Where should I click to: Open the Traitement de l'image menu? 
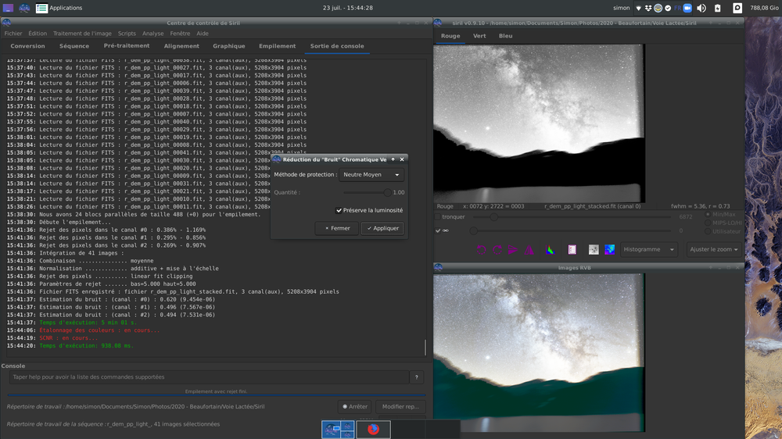pyautogui.click(x=82, y=34)
